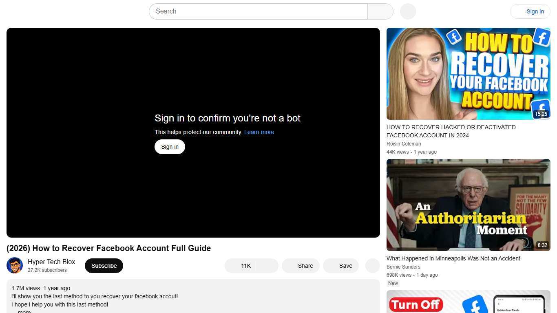The width and height of the screenshot is (557, 313).
Task: Click the HOW TO RECOVER HACKED title
Action: pos(451,131)
